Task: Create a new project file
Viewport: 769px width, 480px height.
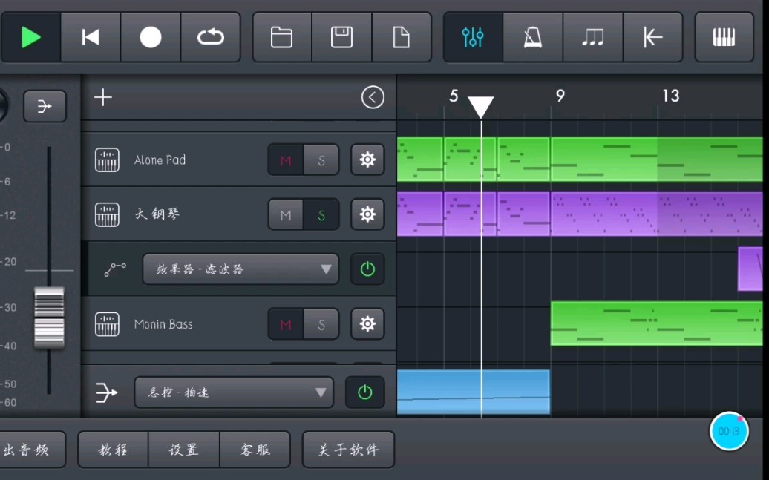Action: 402,37
